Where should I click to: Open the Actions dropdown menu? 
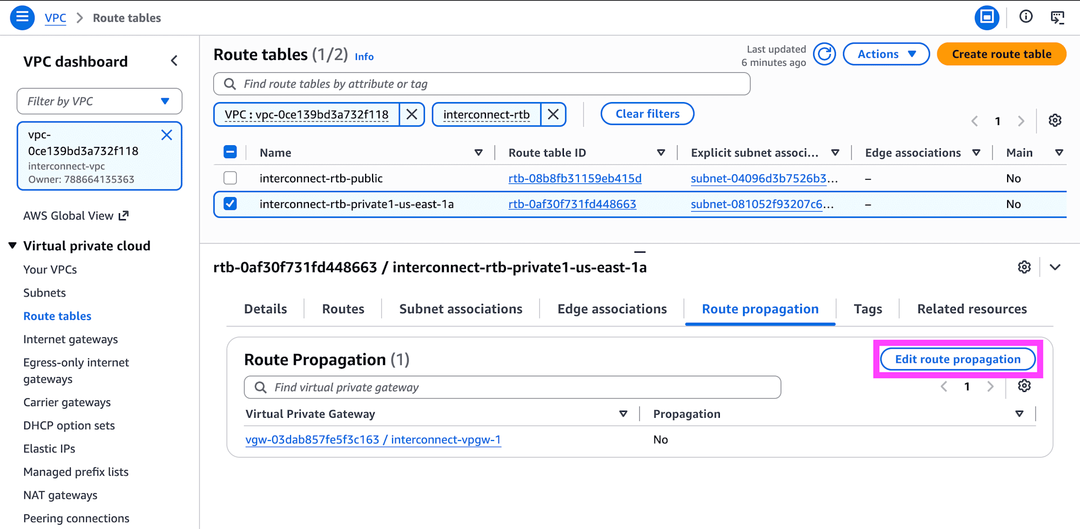click(x=886, y=54)
